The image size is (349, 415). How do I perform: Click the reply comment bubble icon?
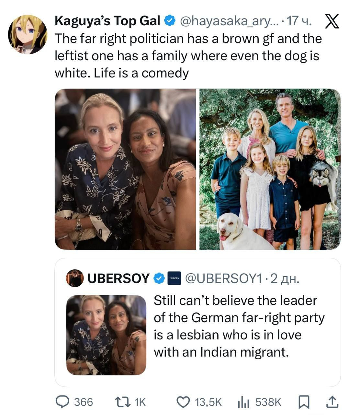[62, 402]
